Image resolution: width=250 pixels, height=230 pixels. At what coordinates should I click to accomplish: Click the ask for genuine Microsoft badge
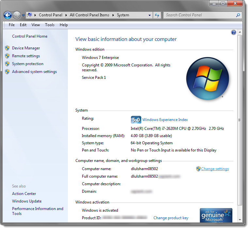click(x=216, y=215)
